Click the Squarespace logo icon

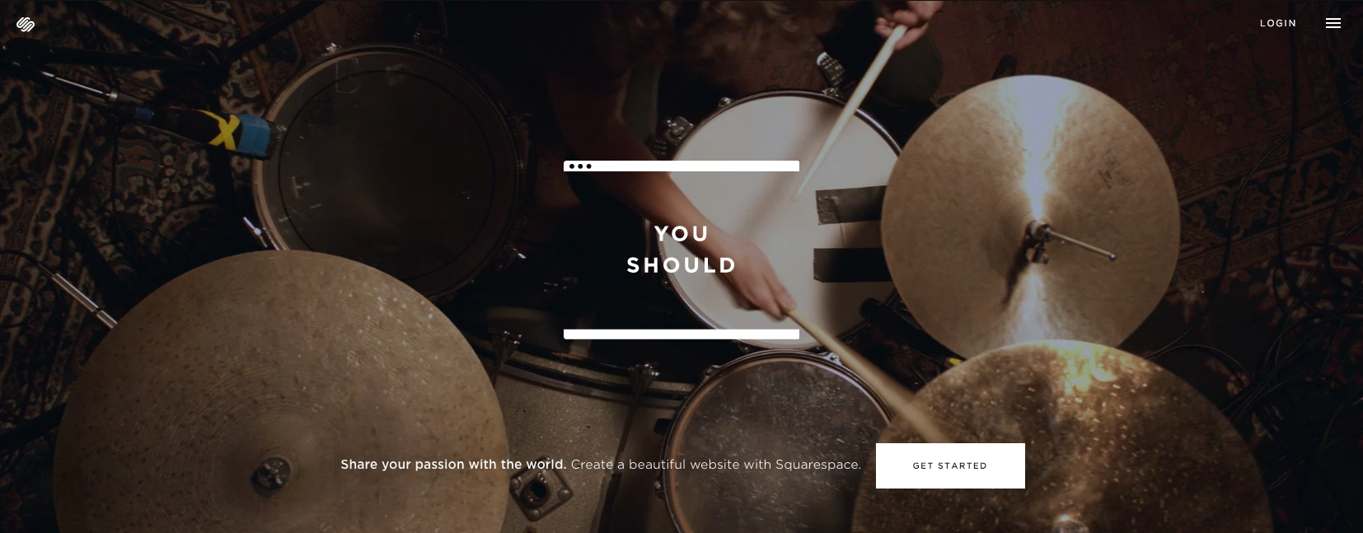(x=25, y=24)
